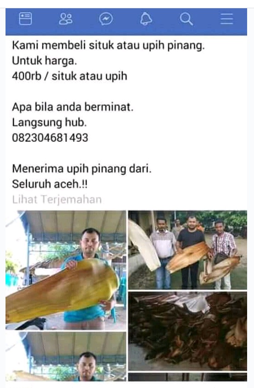
Task: Tap the 'Apa bila anda berminat.' line
Action: point(73,107)
